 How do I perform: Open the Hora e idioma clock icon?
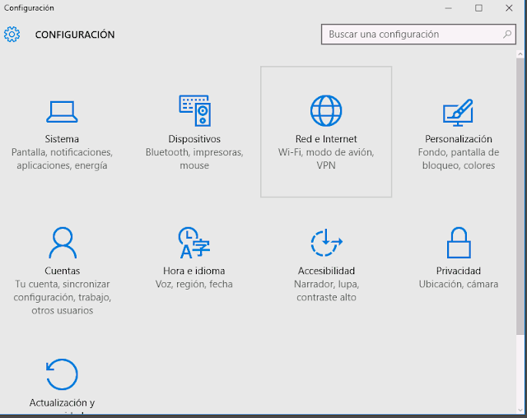click(194, 243)
